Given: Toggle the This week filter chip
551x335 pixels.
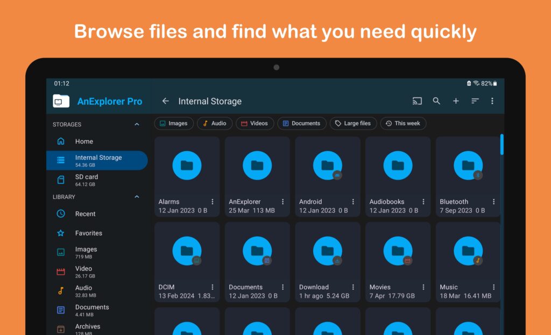Looking at the screenshot, I should [x=403, y=123].
